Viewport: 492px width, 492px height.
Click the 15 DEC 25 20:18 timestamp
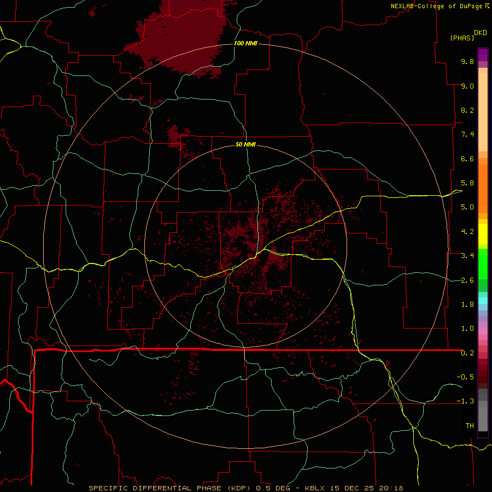367,488
